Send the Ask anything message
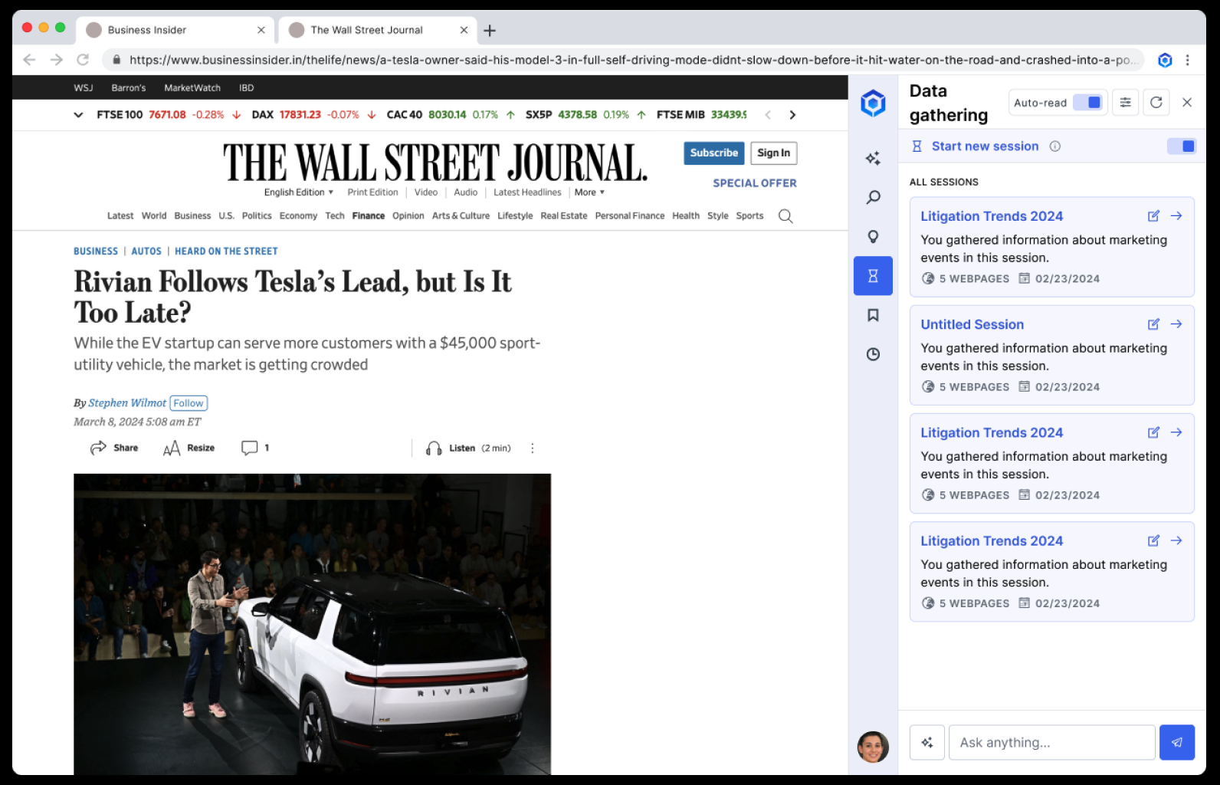The image size is (1220, 785). tap(1177, 743)
